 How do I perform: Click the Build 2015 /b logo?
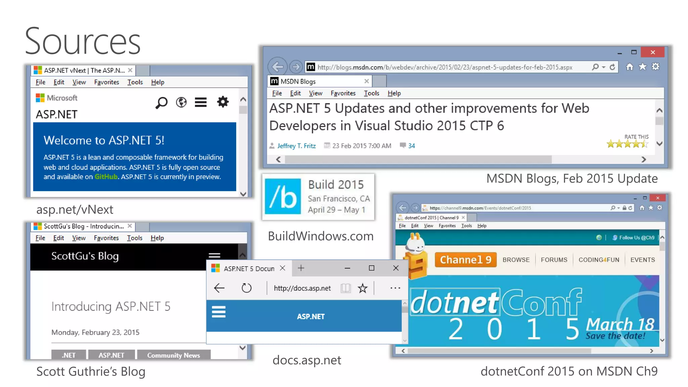(x=283, y=196)
